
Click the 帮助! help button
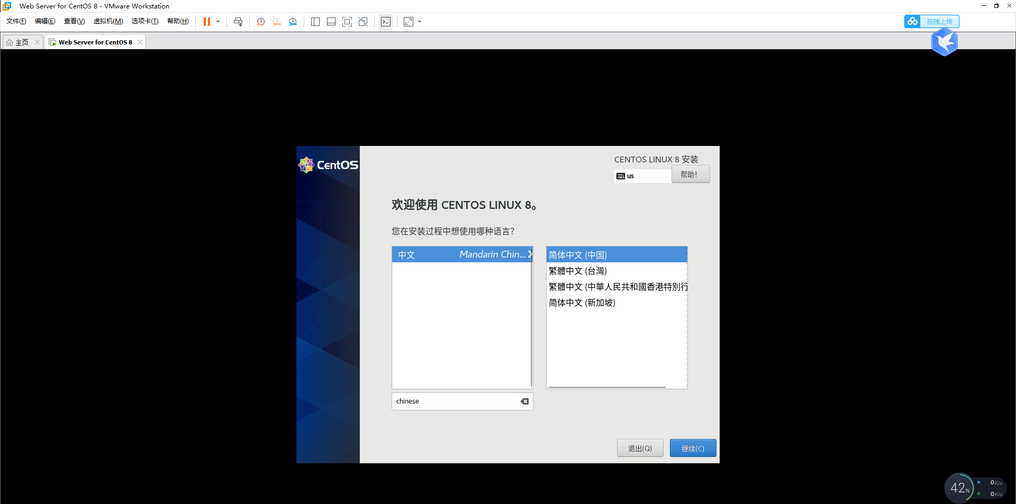coord(691,175)
